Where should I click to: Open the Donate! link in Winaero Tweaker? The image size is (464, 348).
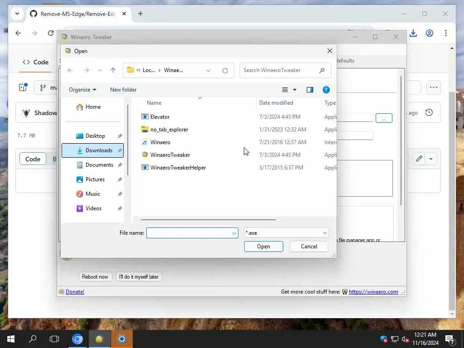[75, 292]
